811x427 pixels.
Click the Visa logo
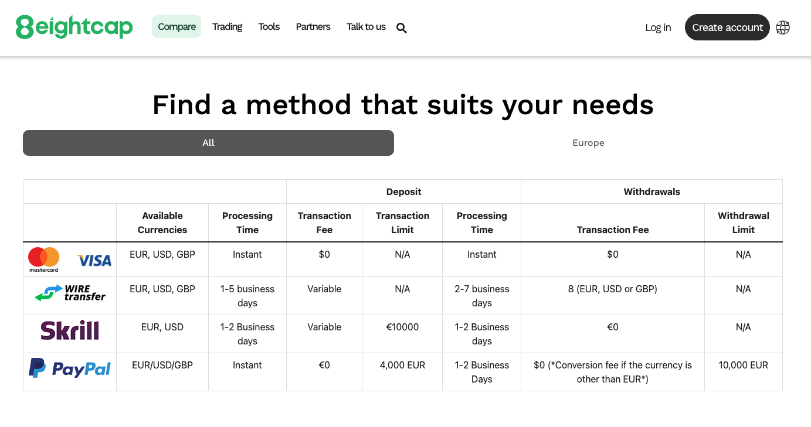94,260
